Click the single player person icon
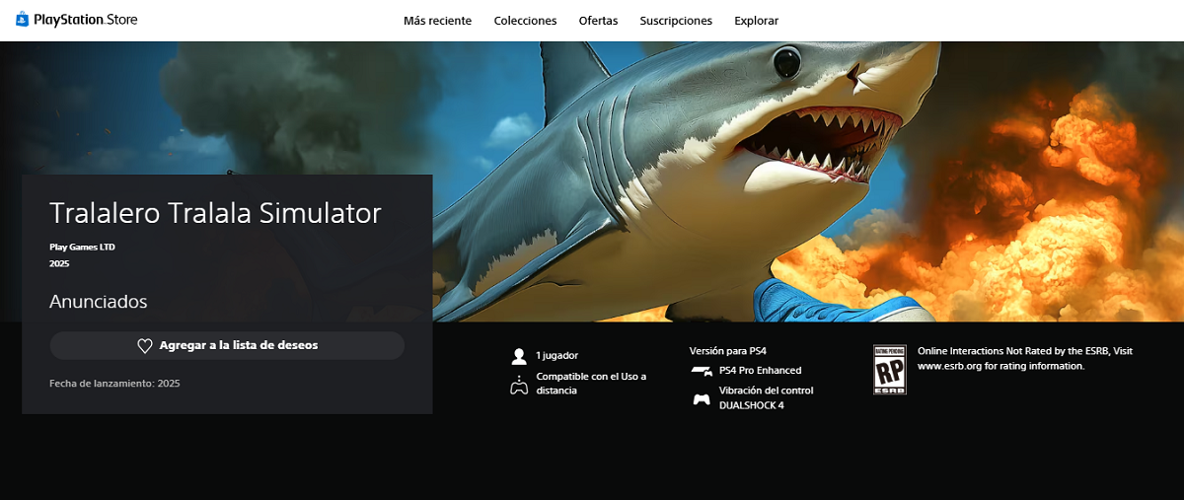Screen dimensions: 1184x500 [519, 356]
